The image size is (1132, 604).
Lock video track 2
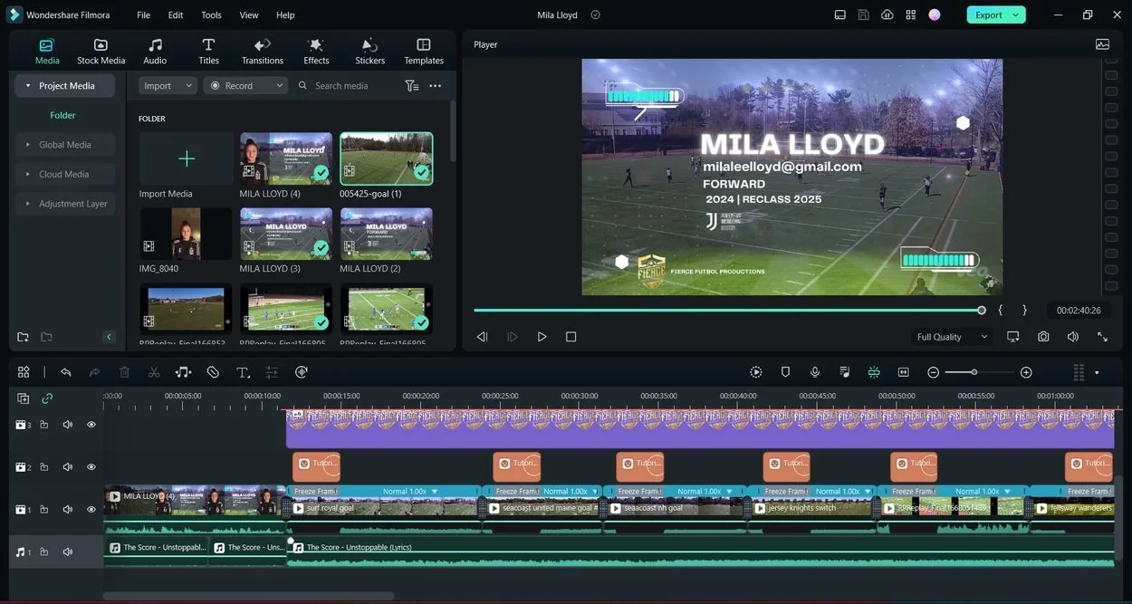(x=43, y=466)
